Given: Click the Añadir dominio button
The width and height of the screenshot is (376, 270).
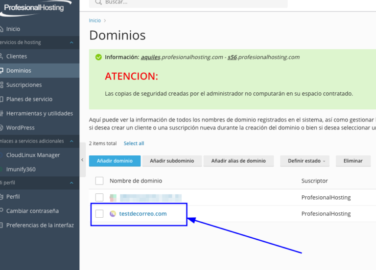Looking at the screenshot, I should click(x=115, y=161).
